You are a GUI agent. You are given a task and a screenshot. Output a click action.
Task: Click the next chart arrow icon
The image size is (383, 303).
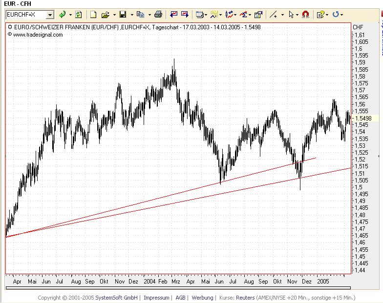point(184,15)
